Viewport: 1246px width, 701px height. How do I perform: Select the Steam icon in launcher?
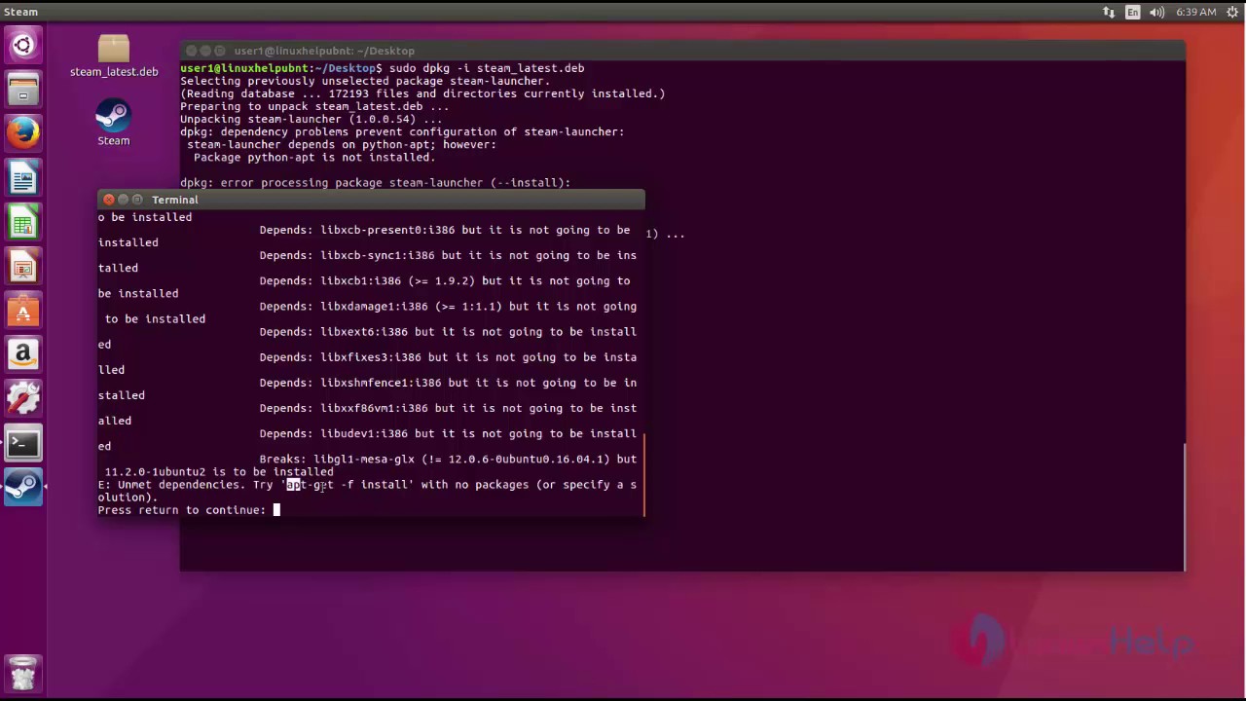[x=23, y=487]
